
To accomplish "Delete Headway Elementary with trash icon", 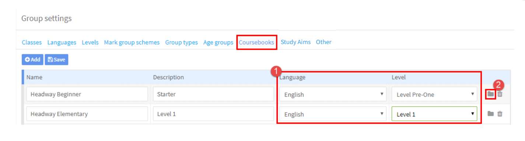I will [x=500, y=114].
